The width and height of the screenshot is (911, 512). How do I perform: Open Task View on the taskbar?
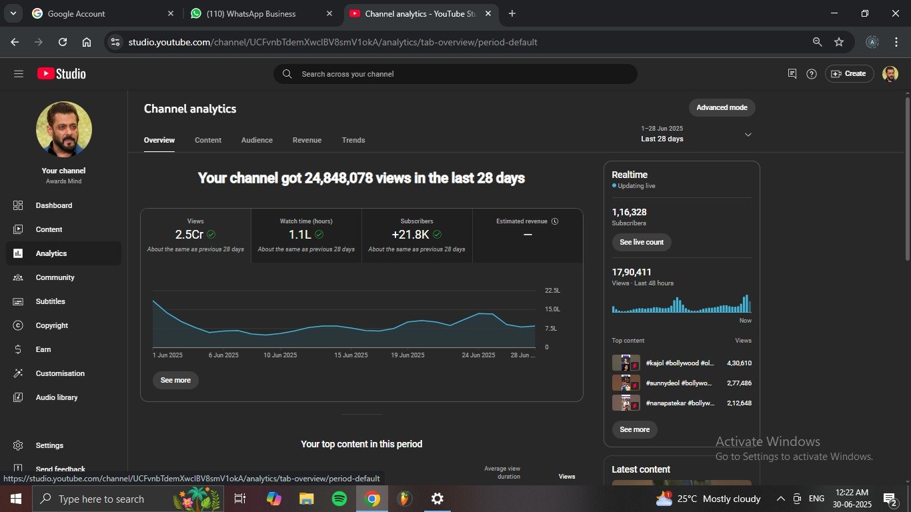coord(240,499)
